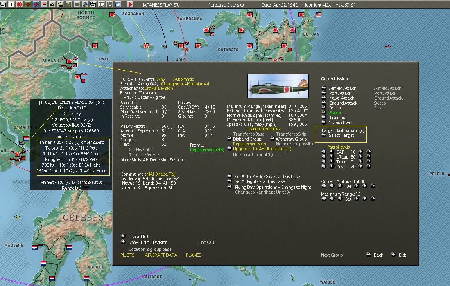The height and width of the screenshot is (286, 450).
Task: Click Withdraw Group
Action: 273,139
